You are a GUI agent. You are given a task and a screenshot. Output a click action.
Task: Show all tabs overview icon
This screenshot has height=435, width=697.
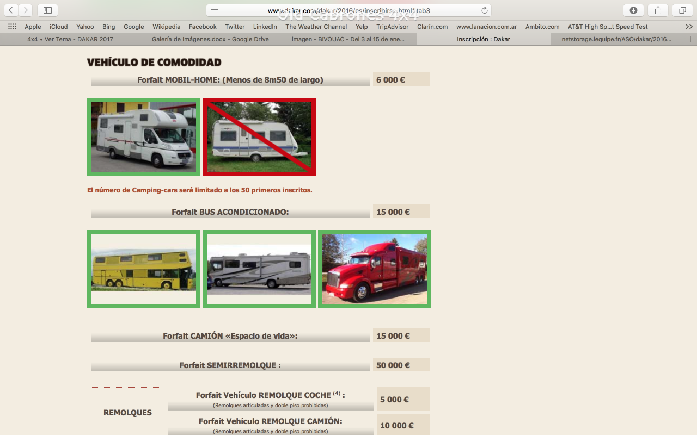point(682,10)
